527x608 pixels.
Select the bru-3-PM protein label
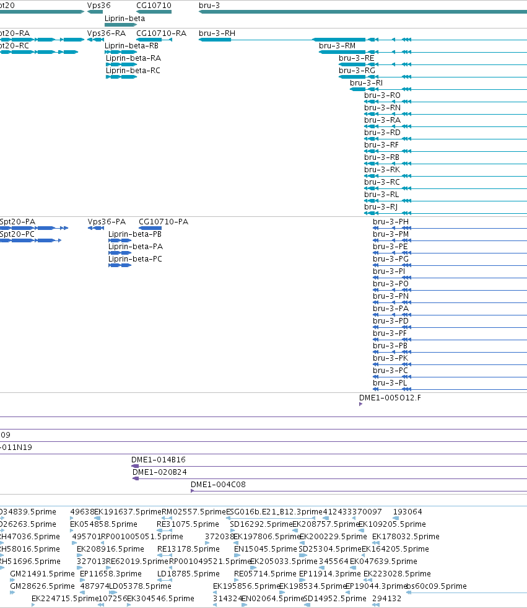(x=391, y=234)
